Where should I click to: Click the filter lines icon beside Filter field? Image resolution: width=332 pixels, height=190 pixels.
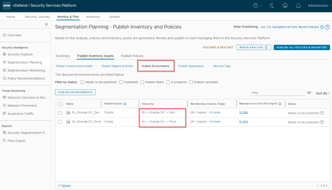click(x=309, y=93)
